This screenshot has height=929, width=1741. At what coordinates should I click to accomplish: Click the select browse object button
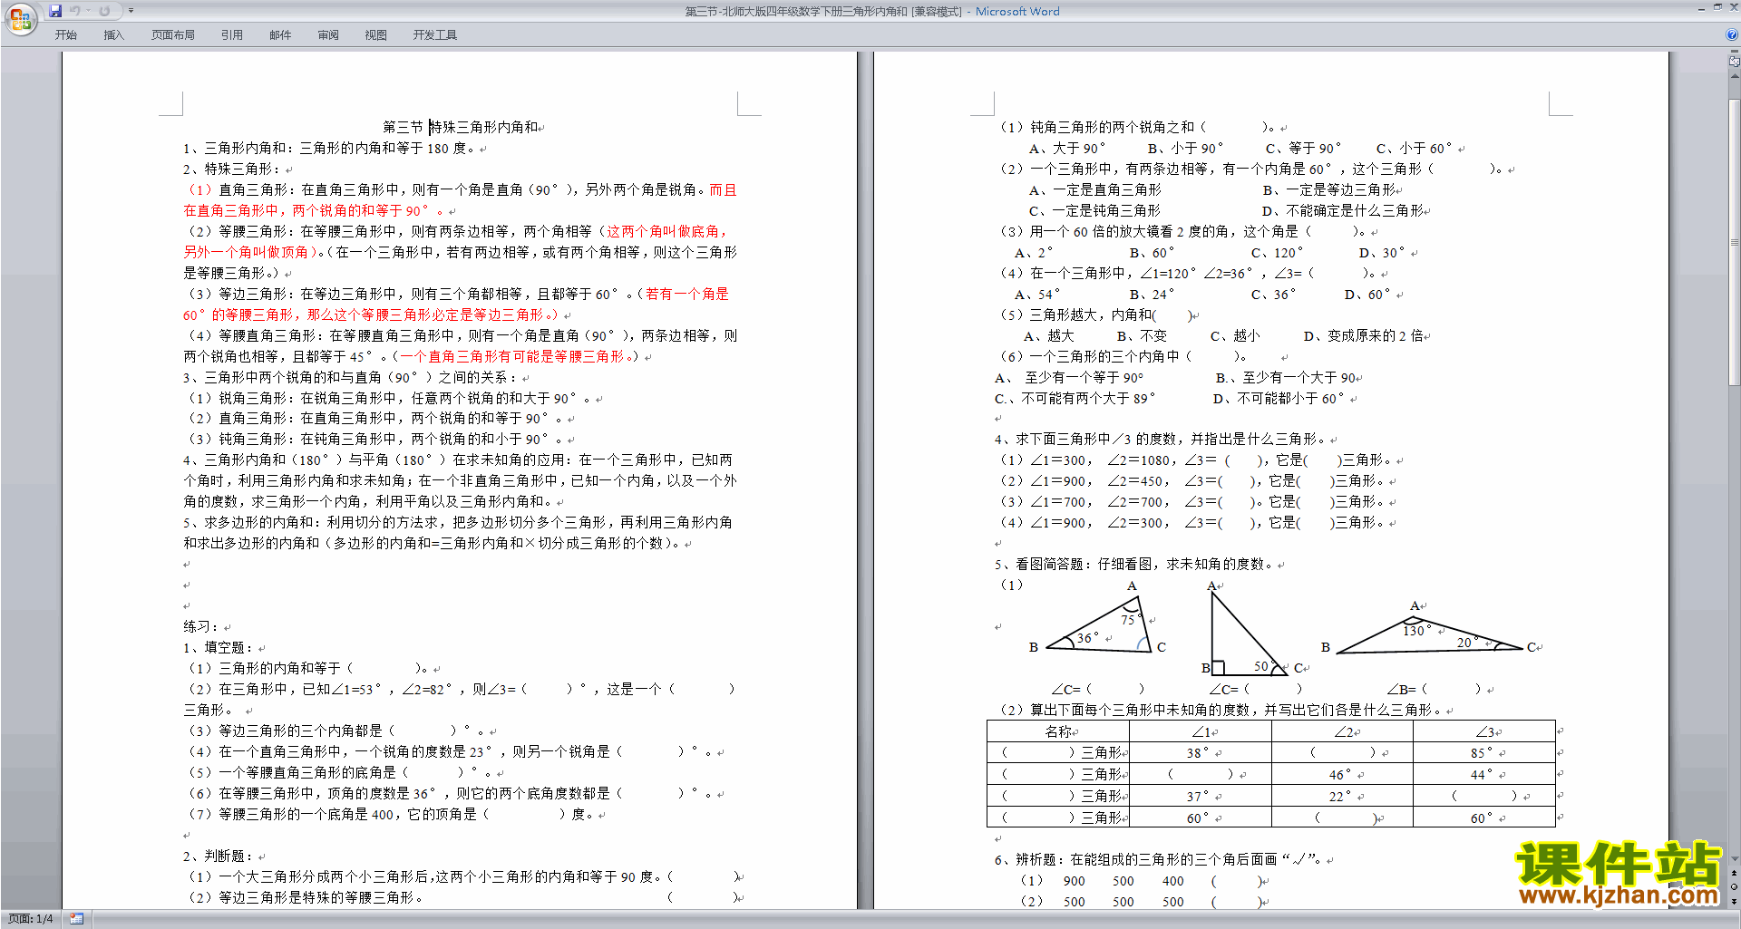click(x=1734, y=886)
